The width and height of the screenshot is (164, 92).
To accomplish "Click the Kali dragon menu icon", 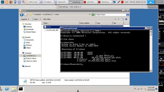I will click(3, 2).
